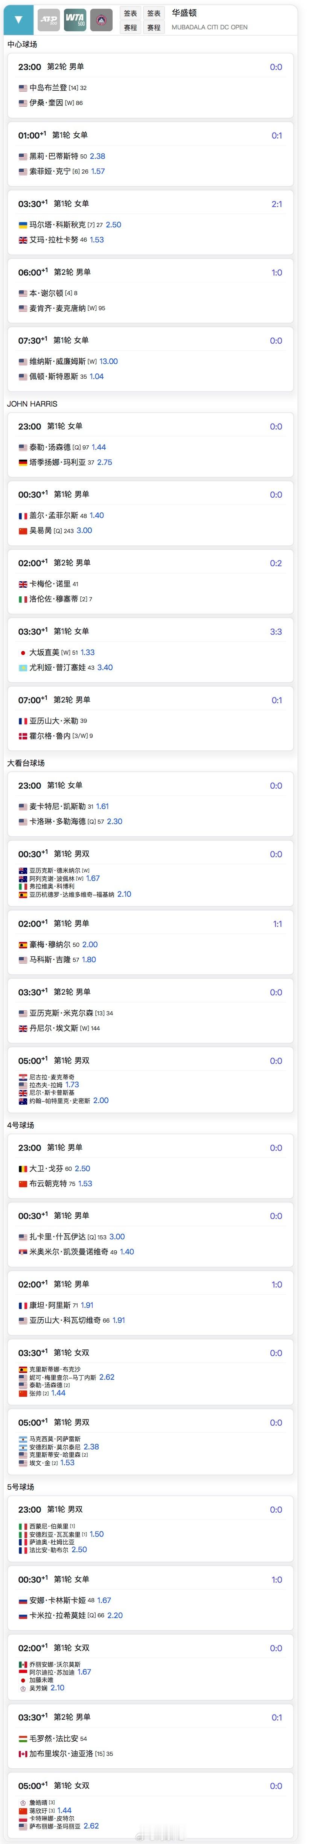
Task: Click the China flag beside 吴易昺
Action: (23, 530)
